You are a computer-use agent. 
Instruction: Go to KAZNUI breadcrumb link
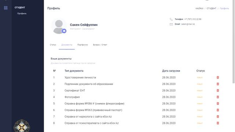[199, 8]
